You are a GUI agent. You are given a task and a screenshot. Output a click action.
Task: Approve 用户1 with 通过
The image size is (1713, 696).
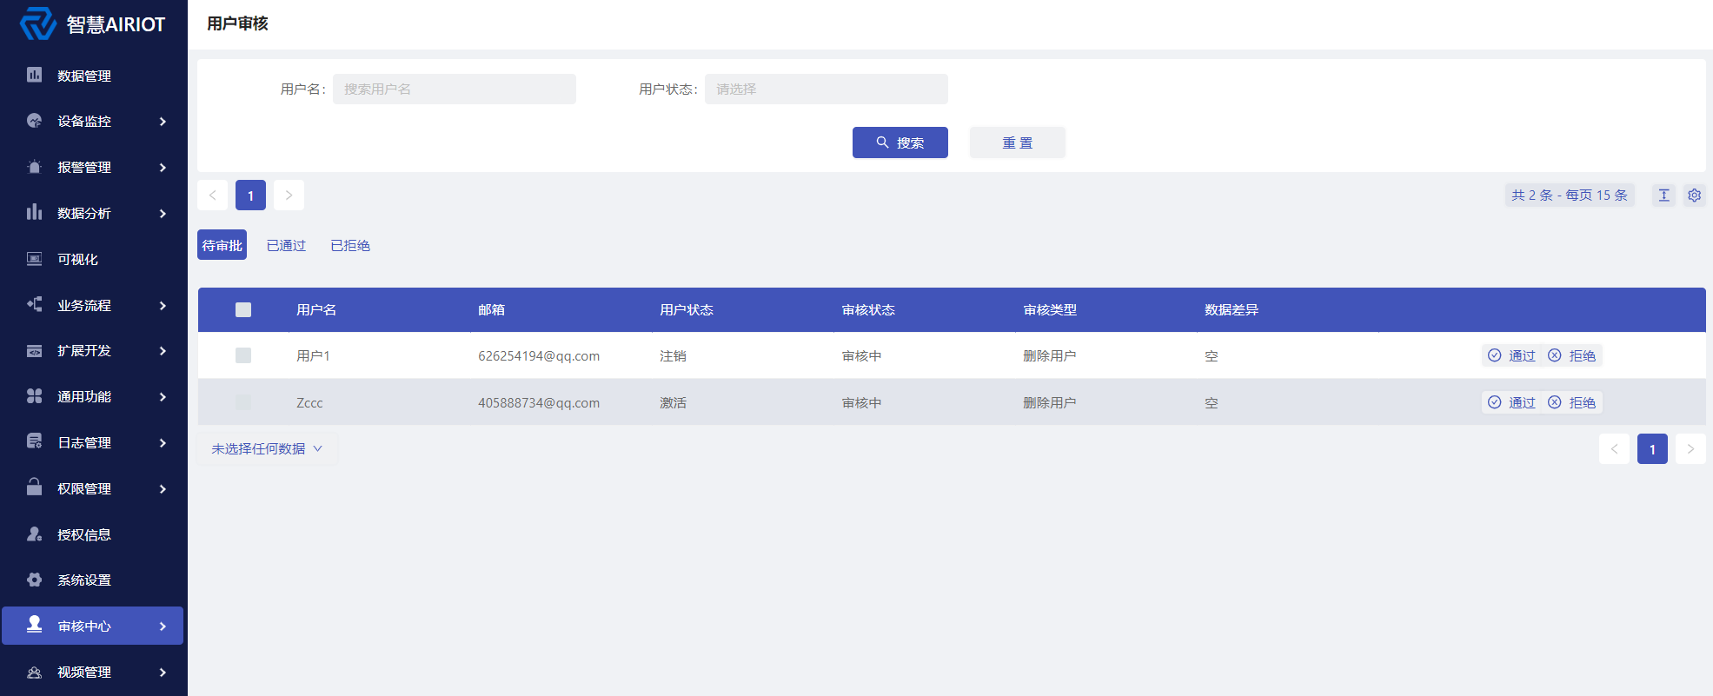[1511, 355]
